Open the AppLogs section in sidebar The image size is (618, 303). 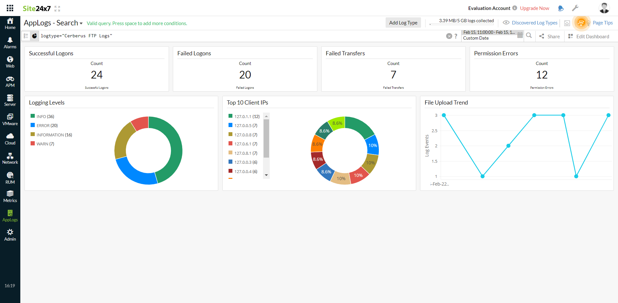tap(10, 215)
